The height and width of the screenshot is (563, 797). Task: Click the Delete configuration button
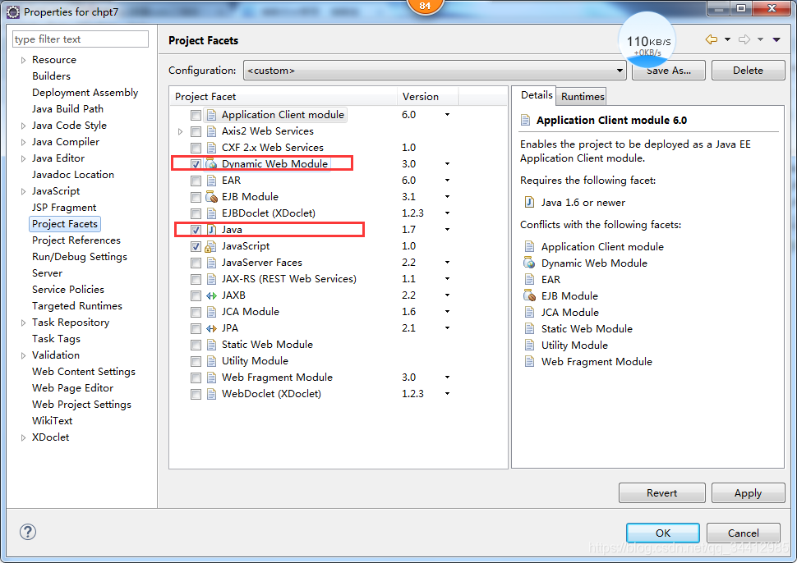(x=749, y=70)
